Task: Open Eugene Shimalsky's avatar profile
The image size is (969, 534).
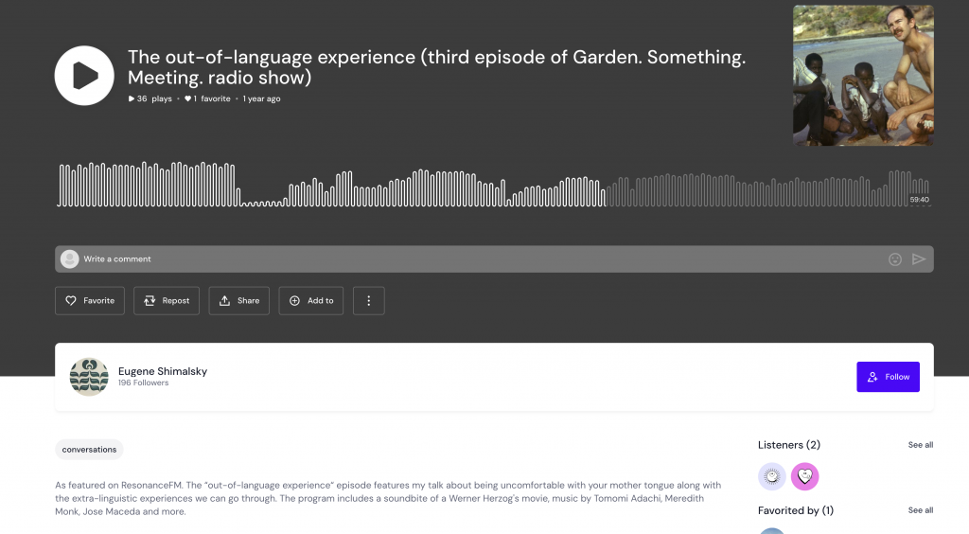Action: (x=89, y=377)
